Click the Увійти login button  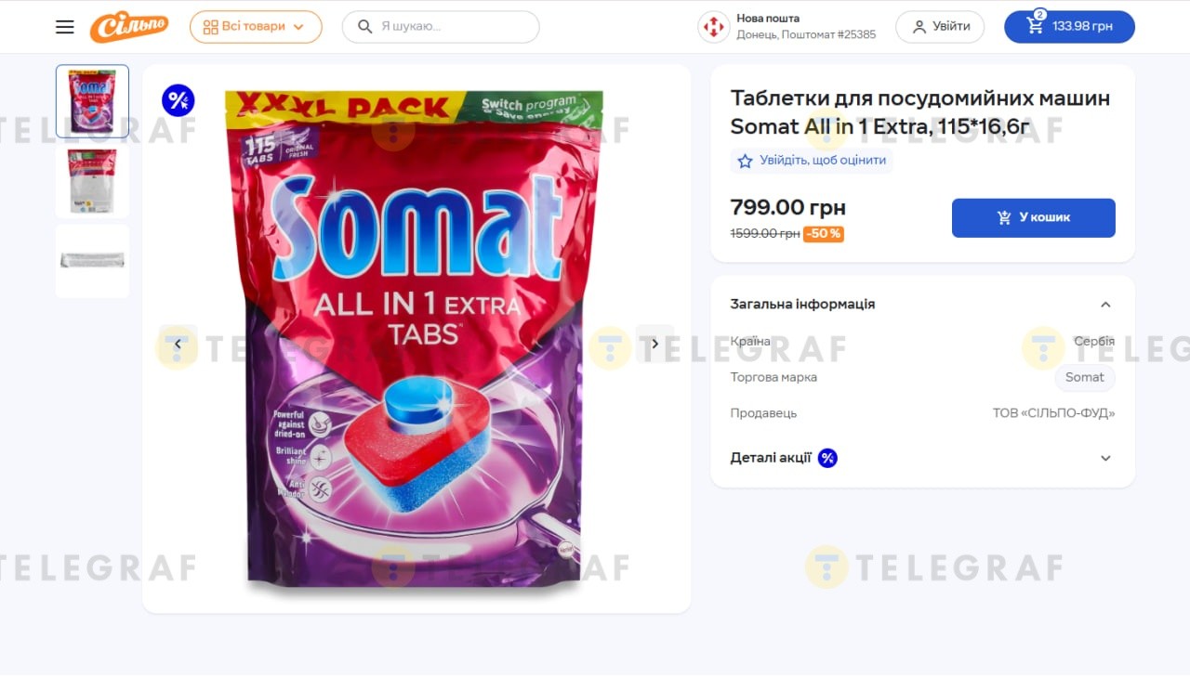click(940, 27)
